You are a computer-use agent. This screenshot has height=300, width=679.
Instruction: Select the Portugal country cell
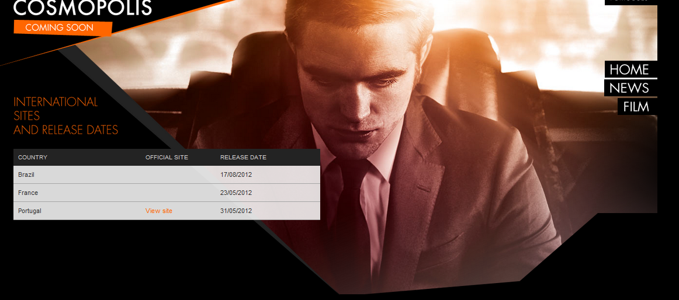pos(30,211)
